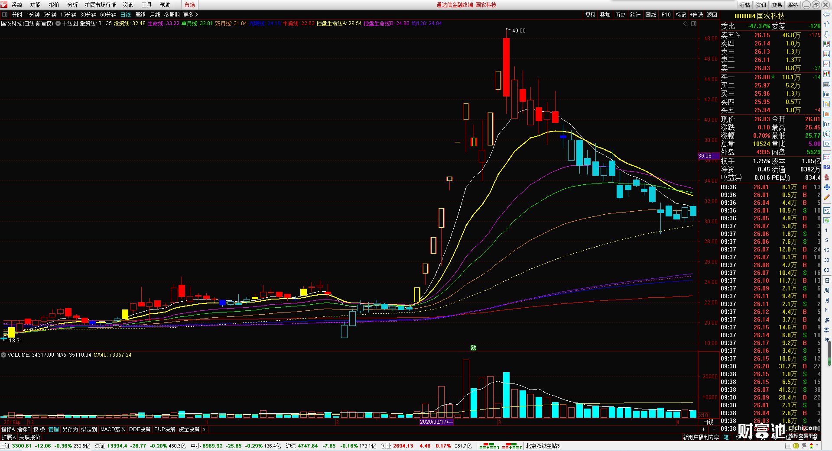The width and height of the screenshot is (832, 451).
Task: Click the square icon beside the diamond icon
Action: [x=694, y=23]
